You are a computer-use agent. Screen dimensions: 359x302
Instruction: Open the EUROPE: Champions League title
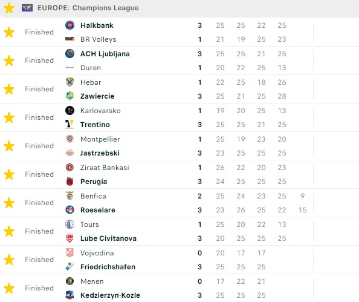pos(88,8)
